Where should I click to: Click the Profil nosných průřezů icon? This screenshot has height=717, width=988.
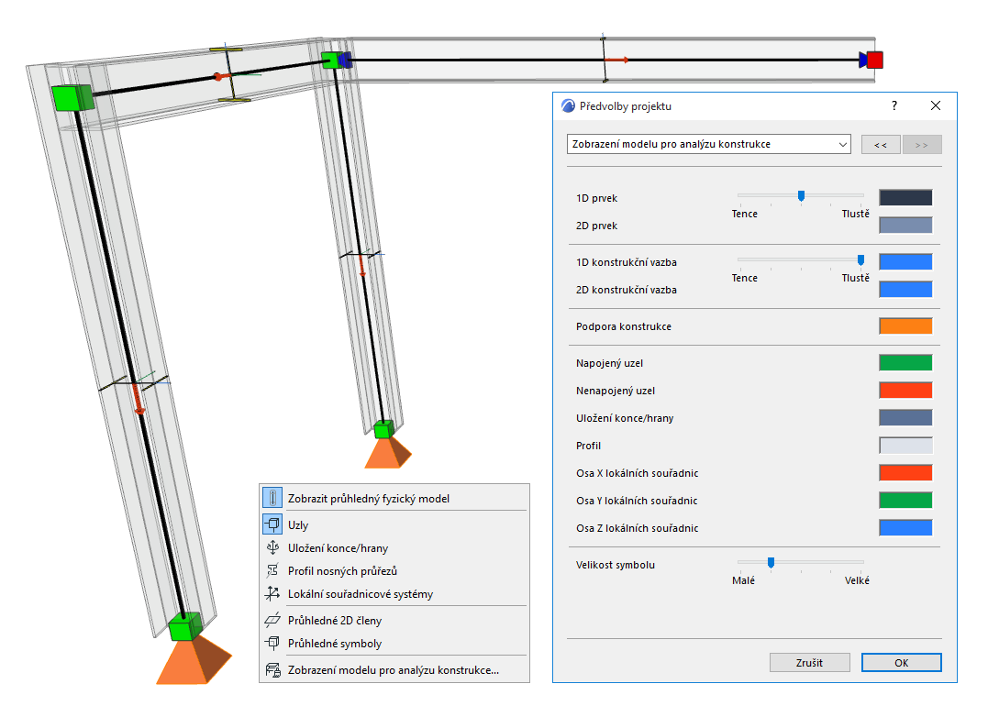272,570
